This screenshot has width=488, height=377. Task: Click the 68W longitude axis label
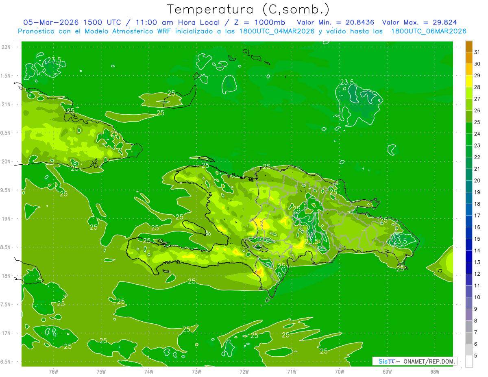tap(434, 371)
